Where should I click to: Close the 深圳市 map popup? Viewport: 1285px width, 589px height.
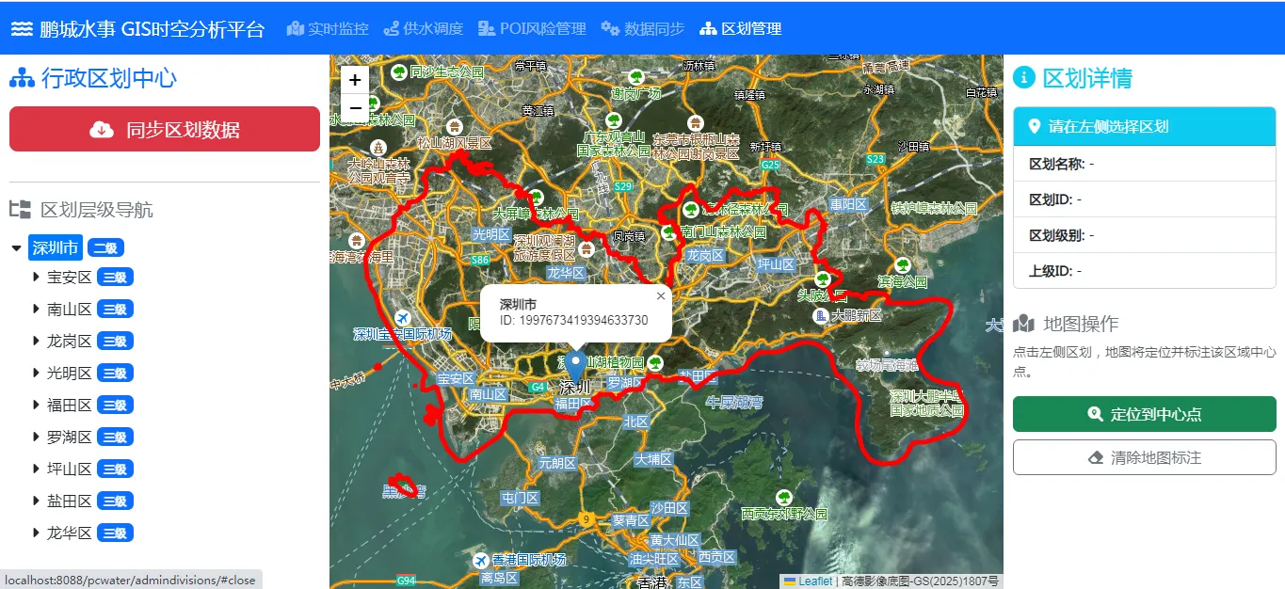tap(661, 295)
